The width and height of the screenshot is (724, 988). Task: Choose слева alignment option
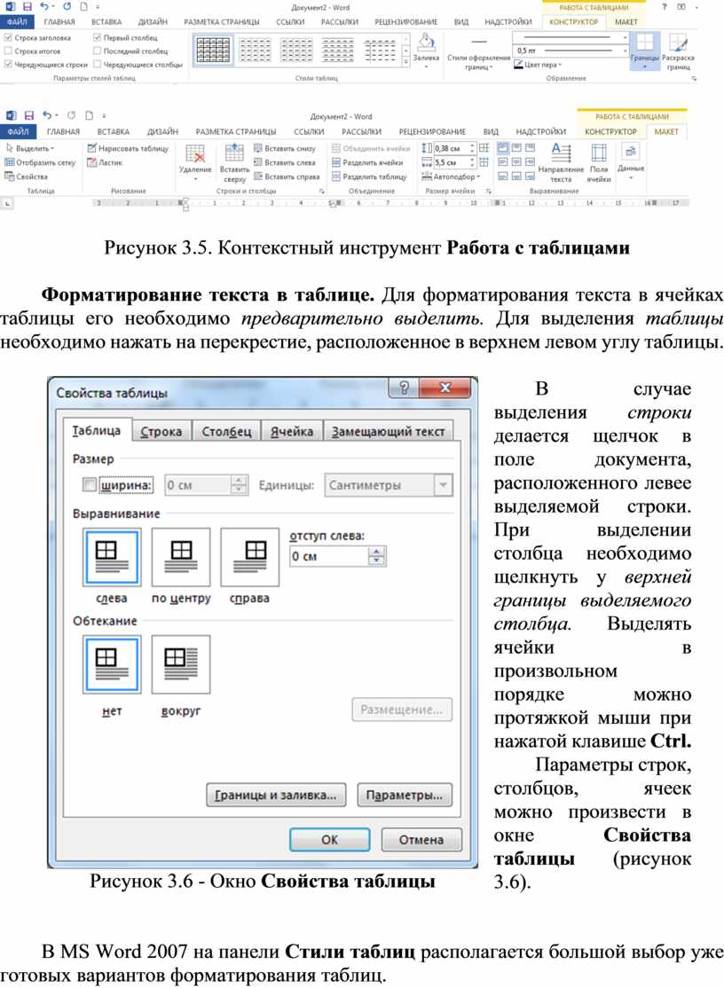coord(112,558)
